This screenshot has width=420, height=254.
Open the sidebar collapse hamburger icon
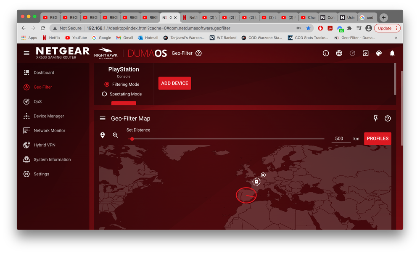[26, 53]
